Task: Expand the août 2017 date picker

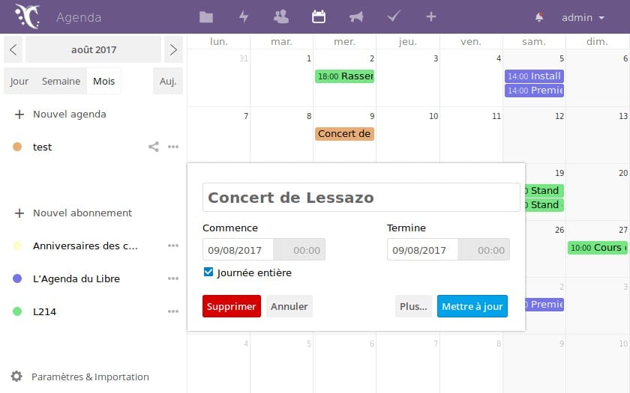Action: 94,50
